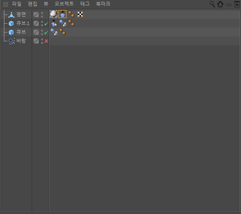
Task: Select the orange Phong tag on 큐브
Action: [x=62, y=32]
